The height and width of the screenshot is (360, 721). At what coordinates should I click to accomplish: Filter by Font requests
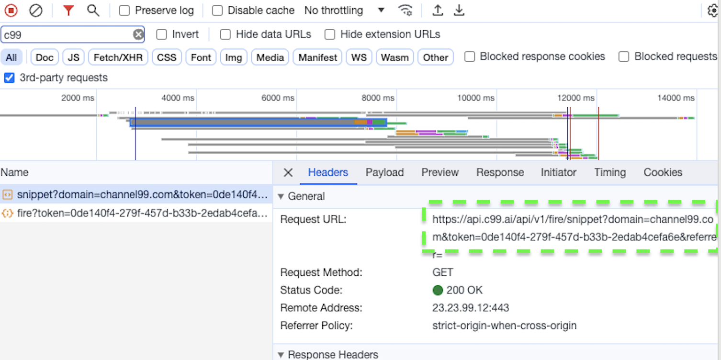pos(201,57)
